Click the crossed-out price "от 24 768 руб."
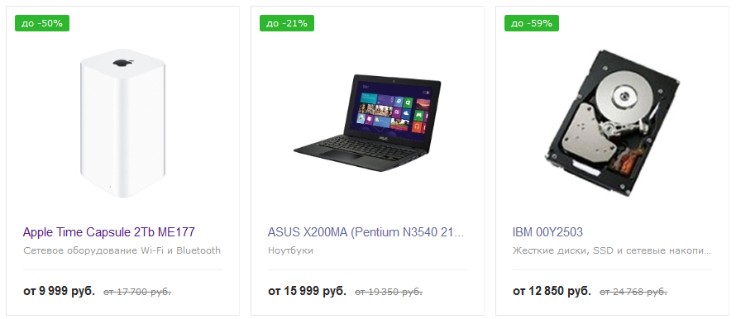The height and width of the screenshot is (319, 736). pyautogui.click(x=633, y=292)
